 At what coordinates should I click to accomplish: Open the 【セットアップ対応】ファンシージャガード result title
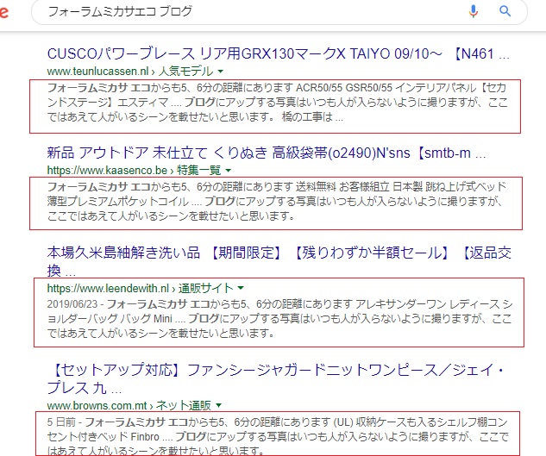point(277,378)
